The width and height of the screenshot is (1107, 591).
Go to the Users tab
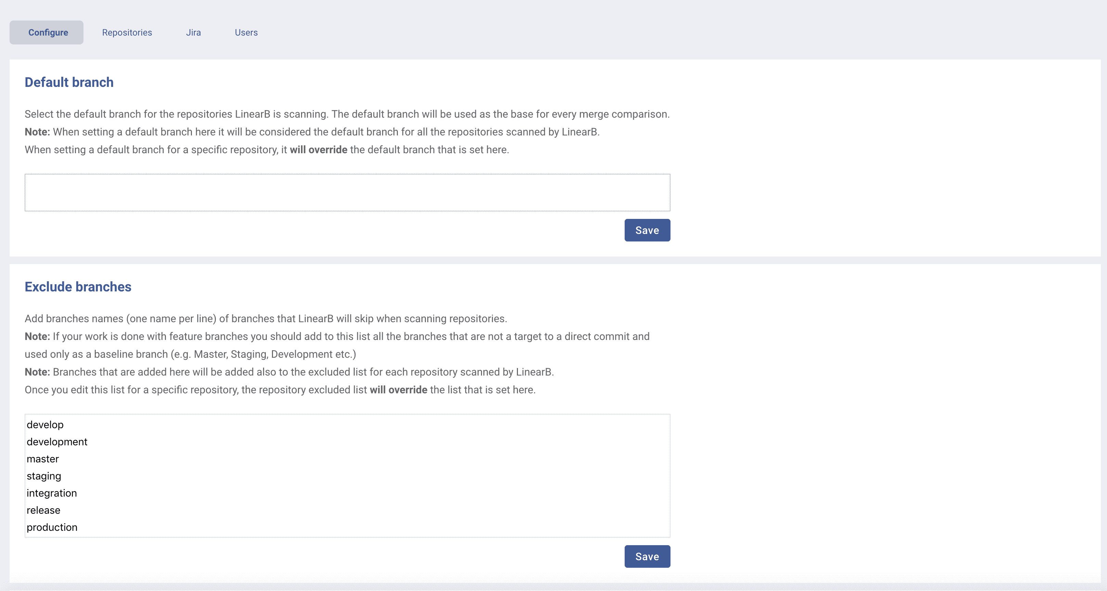pos(246,32)
